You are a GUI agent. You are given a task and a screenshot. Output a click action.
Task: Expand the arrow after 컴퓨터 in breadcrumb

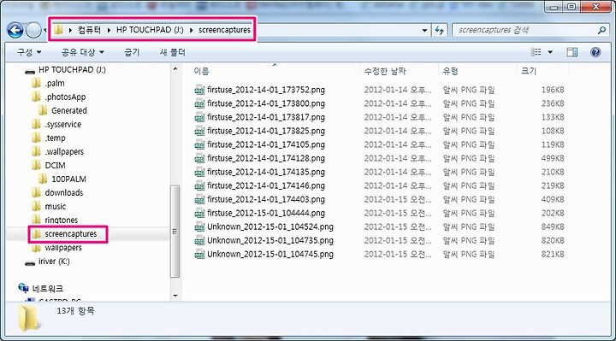(109, 30)
